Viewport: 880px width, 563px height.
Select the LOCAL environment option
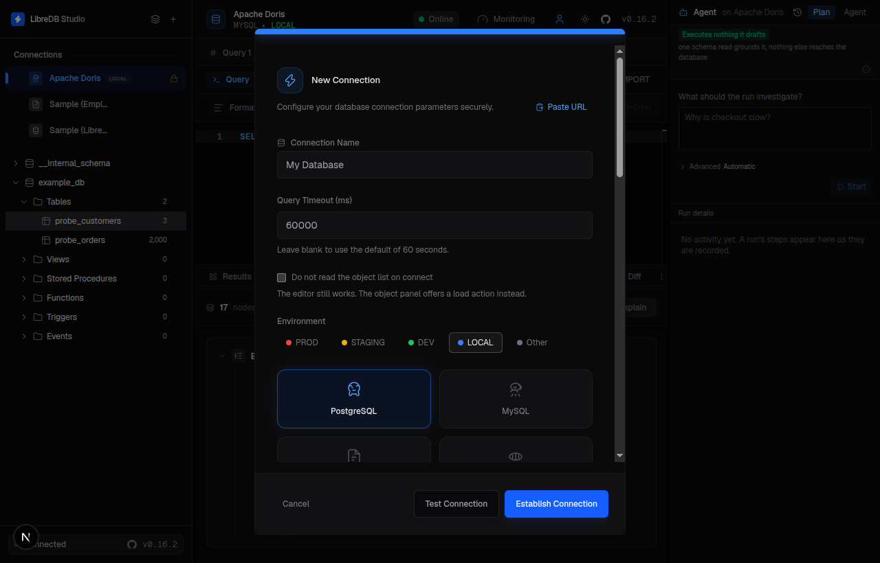click(476, 343)
